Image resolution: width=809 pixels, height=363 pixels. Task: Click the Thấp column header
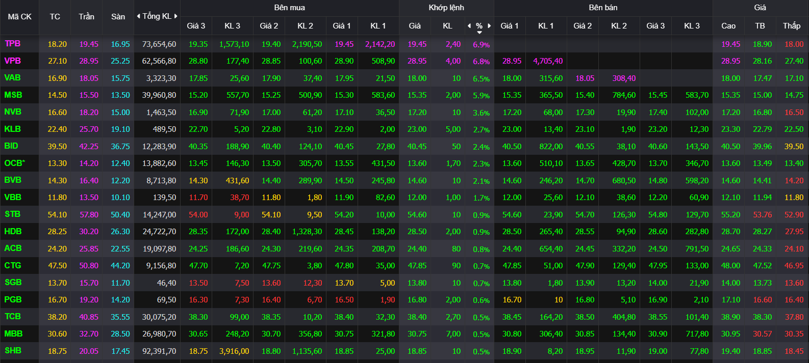[x=792, y=25]
